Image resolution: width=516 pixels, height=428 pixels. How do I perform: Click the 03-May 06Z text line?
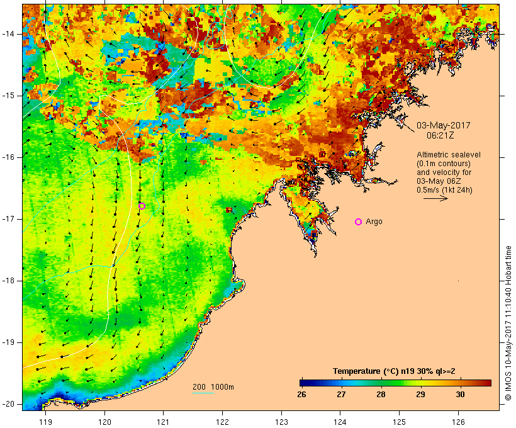439,181
